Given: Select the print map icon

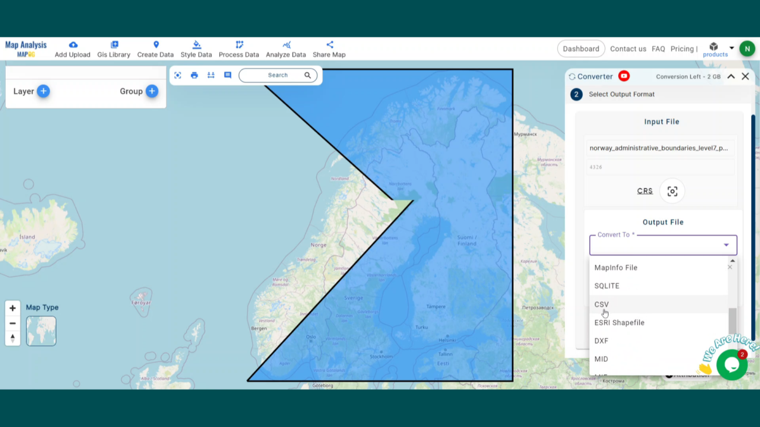Looking at the screenshot, I should pyautogui.click(x=194, y=75).
